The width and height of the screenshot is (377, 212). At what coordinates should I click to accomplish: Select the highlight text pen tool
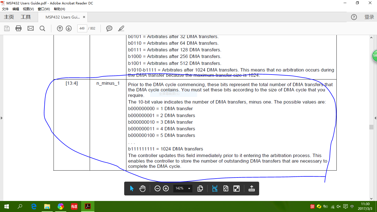click(121, 28)
